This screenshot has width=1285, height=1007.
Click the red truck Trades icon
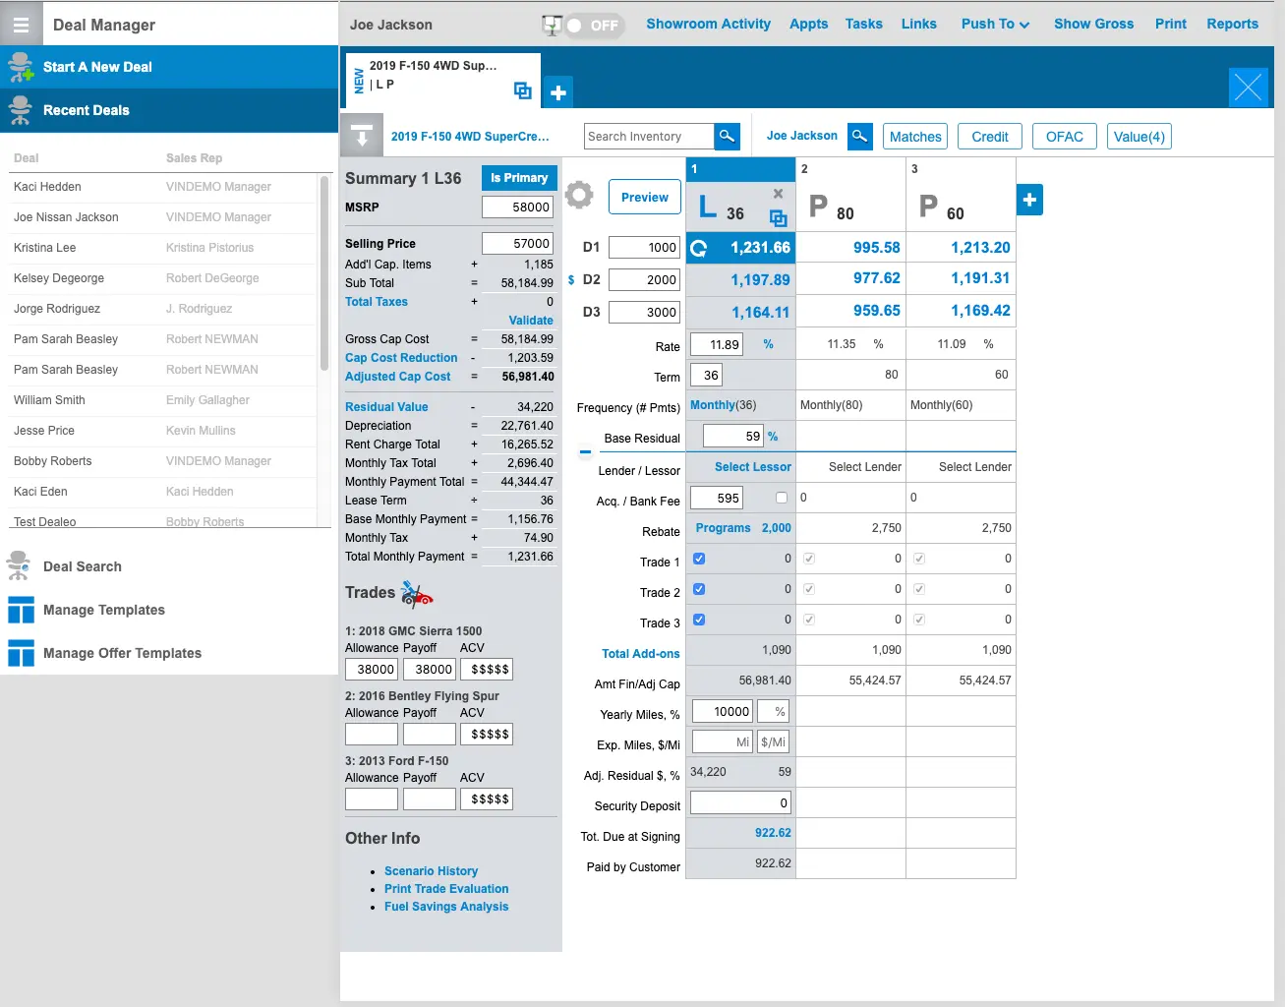pyautogui.click(x=416, y=594)
